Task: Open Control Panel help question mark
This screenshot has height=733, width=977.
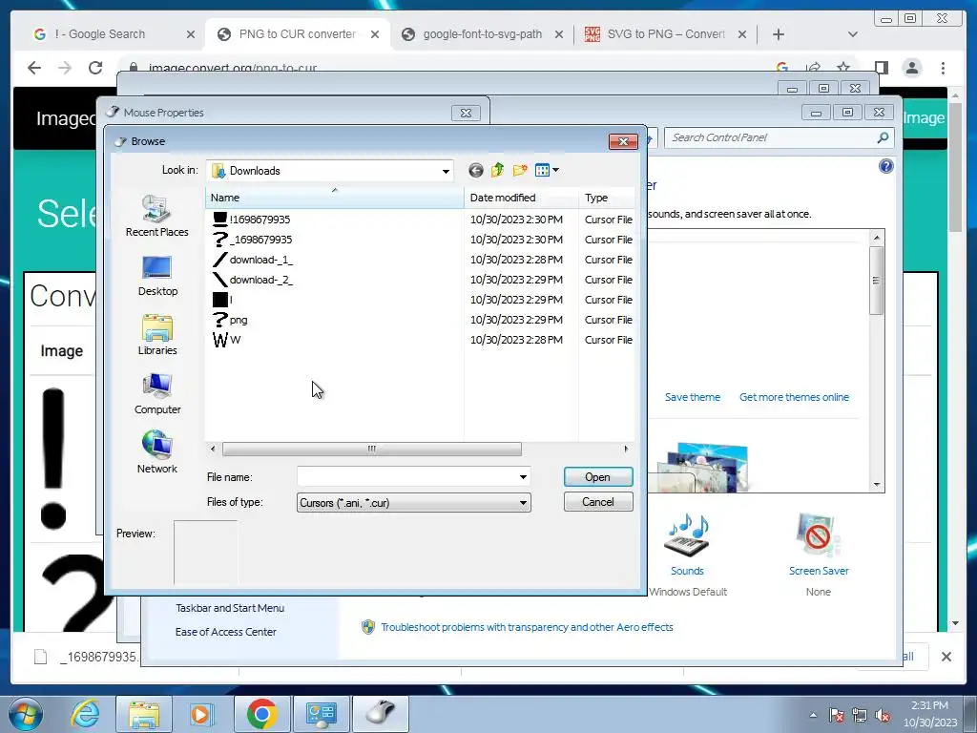Action: click(885, 166)
